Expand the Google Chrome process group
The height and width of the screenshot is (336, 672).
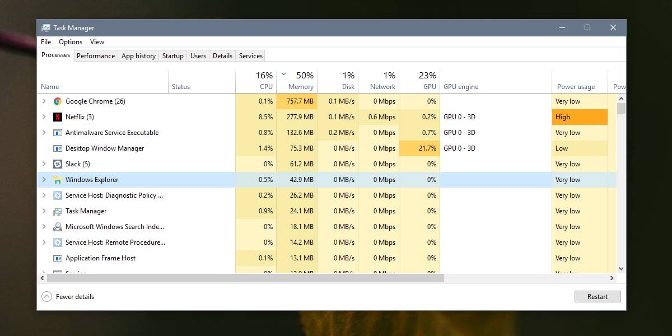coord(45,101)
